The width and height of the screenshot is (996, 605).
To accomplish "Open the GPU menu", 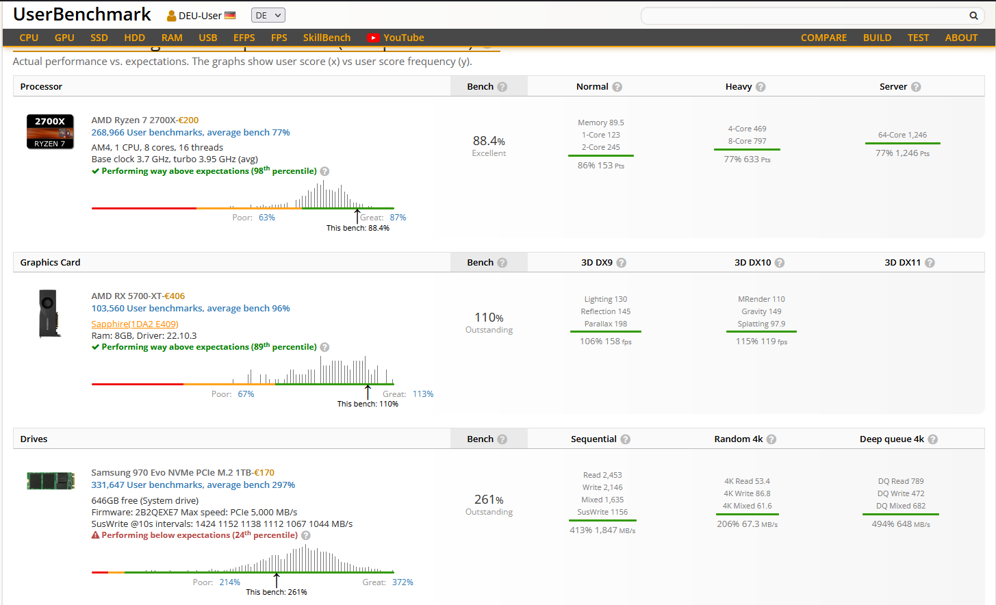I will pos(64,38).
